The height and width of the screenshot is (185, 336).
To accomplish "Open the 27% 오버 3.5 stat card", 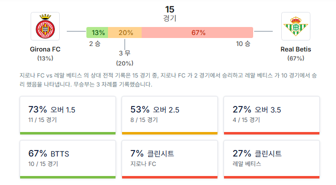I will 272,115.
